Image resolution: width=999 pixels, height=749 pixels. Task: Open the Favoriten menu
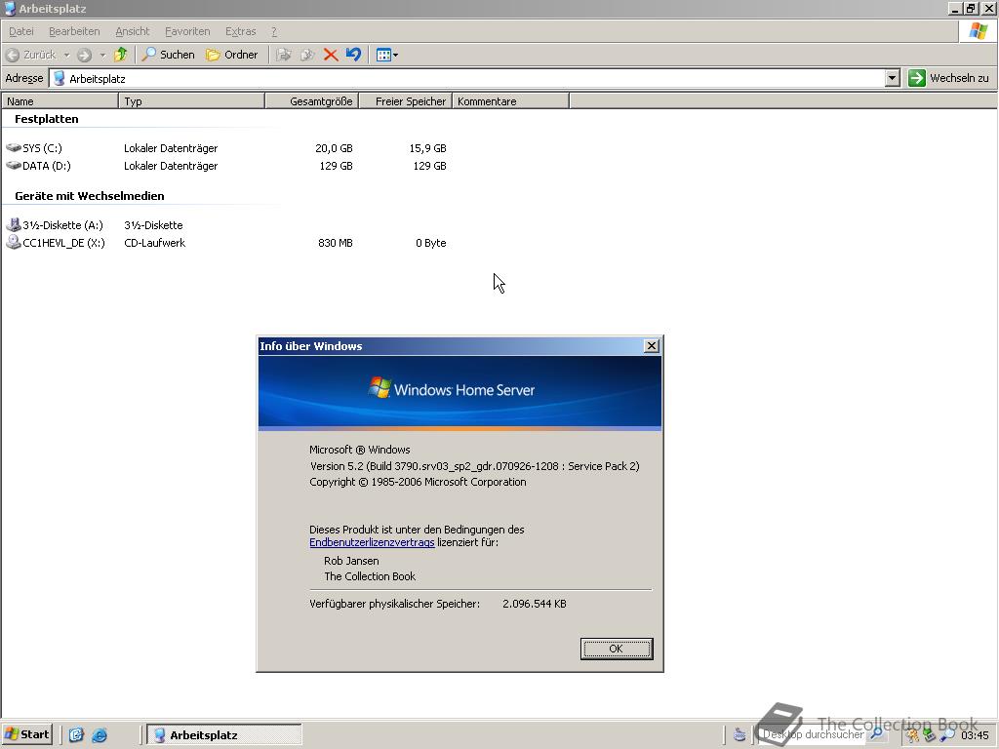(x=187, y=31)
